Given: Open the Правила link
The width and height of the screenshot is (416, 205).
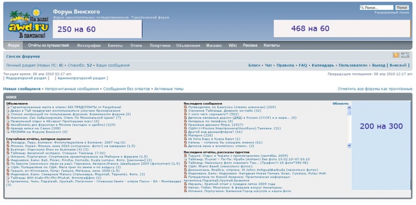Looking at the screenshot, I should tap(285, 65).
